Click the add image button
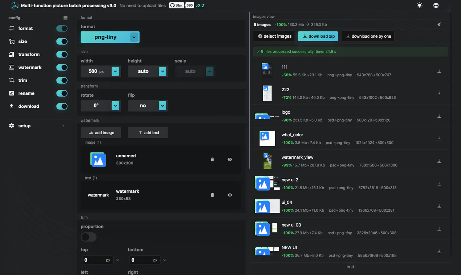Viewport: 461px width, 275px height. click(101, 132)
